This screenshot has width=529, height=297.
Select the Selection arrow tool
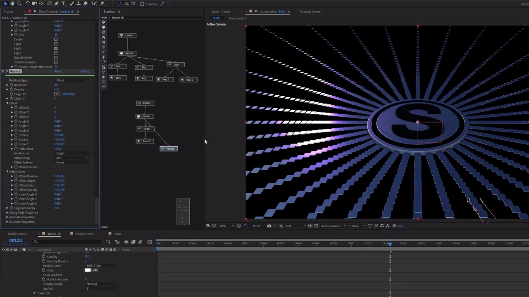coord(5,4)
